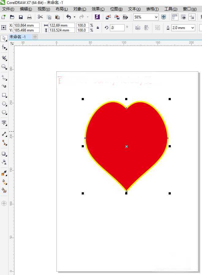This screenshot has height=275, width=202.
Task: Select the Rectangle tool
Action: (x=4, y=95)
